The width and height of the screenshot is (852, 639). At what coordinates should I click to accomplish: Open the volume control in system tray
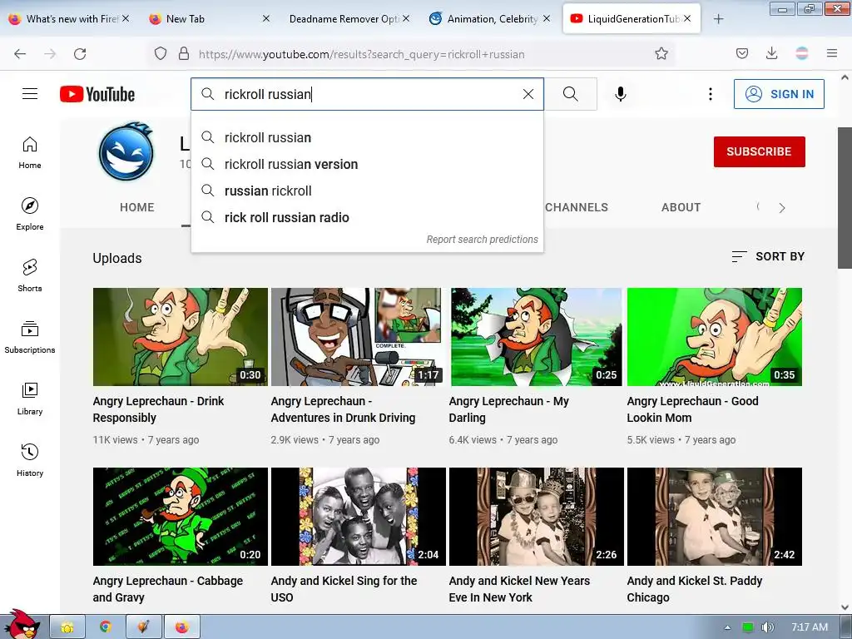[x=767, y=627]
